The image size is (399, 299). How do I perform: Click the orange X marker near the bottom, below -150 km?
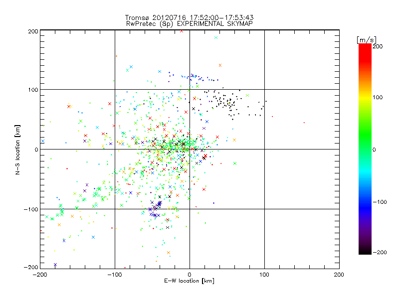[x=169, y=253]
